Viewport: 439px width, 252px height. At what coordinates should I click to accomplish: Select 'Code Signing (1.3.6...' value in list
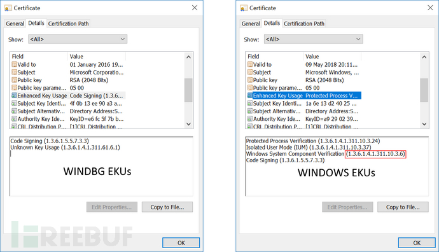pos(96,95)
